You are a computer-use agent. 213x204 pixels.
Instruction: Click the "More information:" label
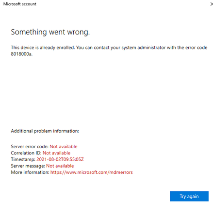30,172
